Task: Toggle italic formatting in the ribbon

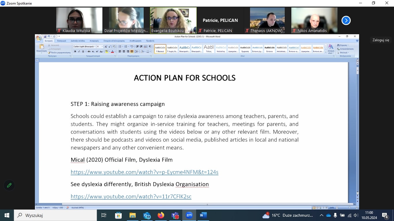Action: point(79,52)
